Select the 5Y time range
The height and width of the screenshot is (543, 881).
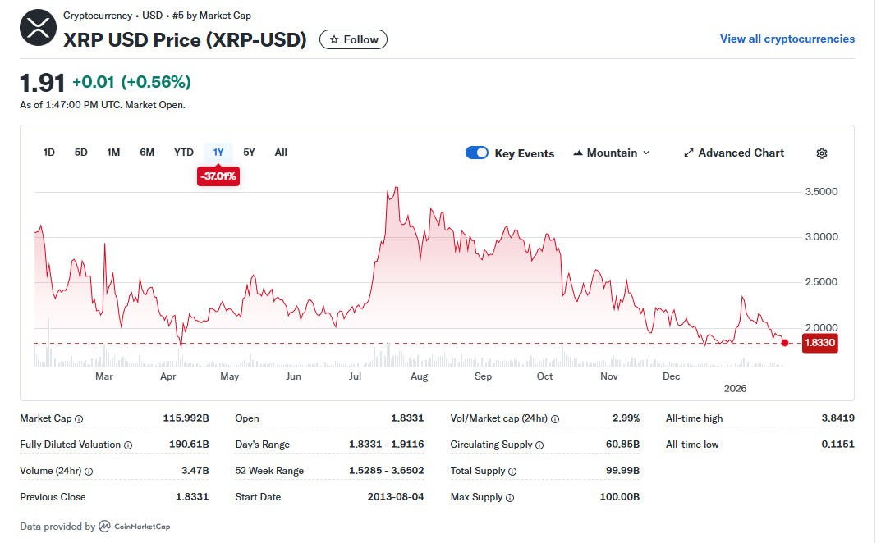click(x=249, y=153)
